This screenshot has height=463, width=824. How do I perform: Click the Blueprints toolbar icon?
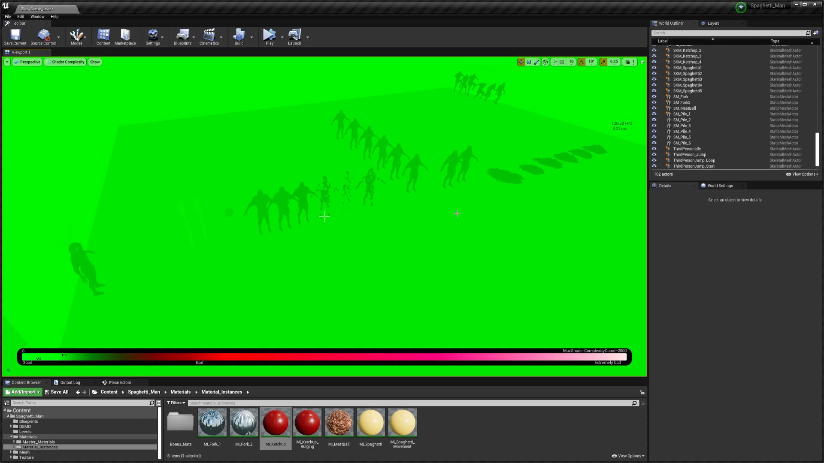click(x=182, y=36)
